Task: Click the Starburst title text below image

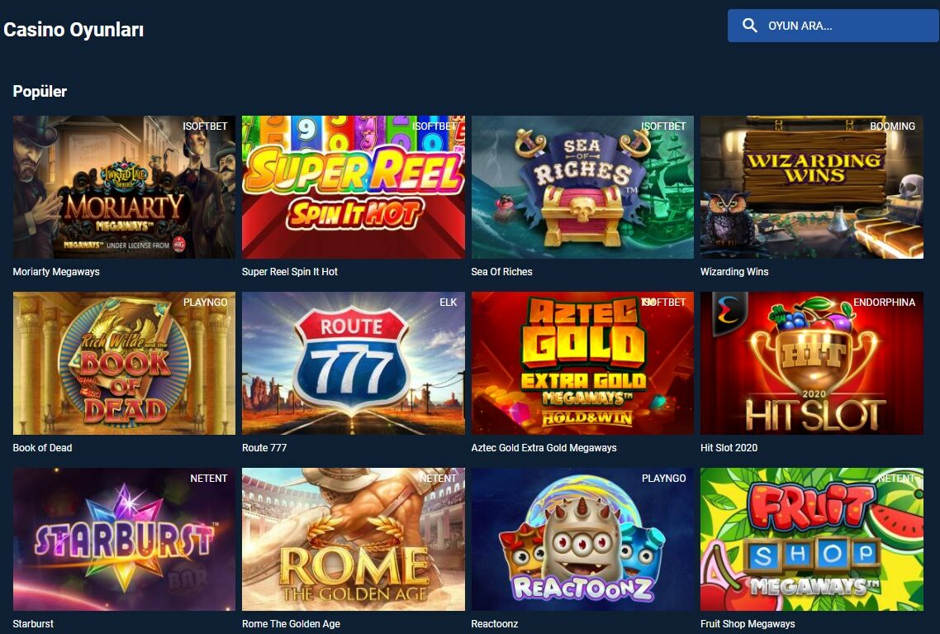Action: 33,624
